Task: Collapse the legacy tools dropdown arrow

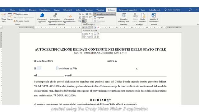Action: [86, 21]
